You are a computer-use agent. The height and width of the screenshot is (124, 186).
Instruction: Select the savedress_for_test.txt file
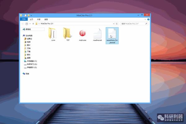112,36
